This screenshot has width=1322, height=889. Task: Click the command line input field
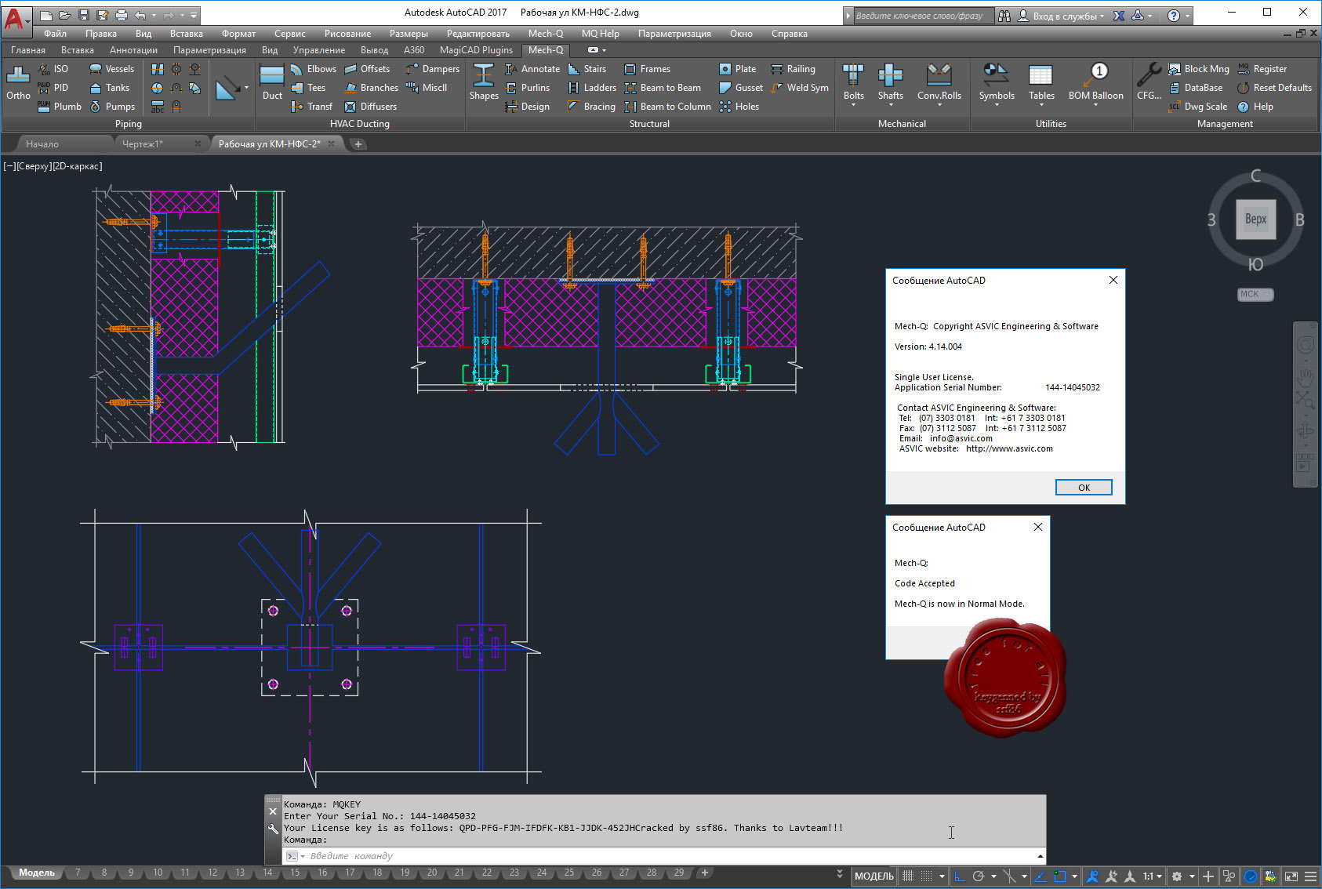point(665,856)
